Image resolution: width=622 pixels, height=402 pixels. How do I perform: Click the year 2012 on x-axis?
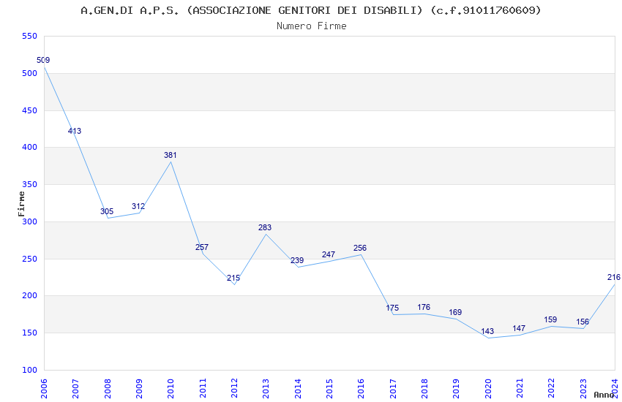234,389
